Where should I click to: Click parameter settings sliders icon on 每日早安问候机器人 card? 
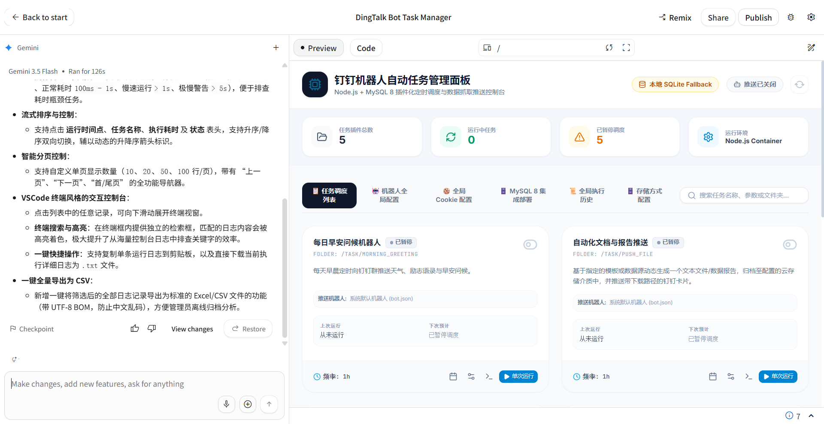(x=471, y=376)
